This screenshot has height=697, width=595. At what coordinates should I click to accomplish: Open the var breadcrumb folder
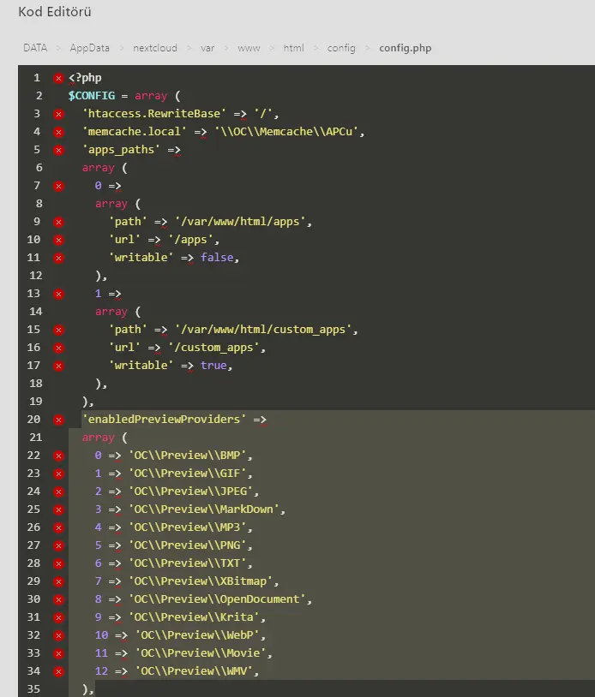click(x=207, y=48)
